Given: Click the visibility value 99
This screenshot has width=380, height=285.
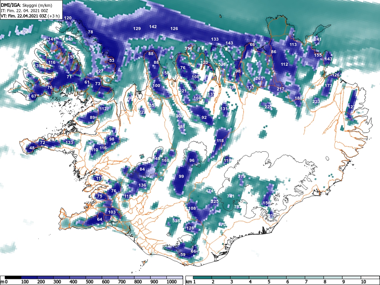Looking at the screenshot, I should point(181,176).
